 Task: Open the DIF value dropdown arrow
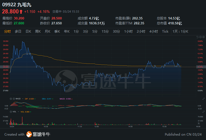pos(35,99)
